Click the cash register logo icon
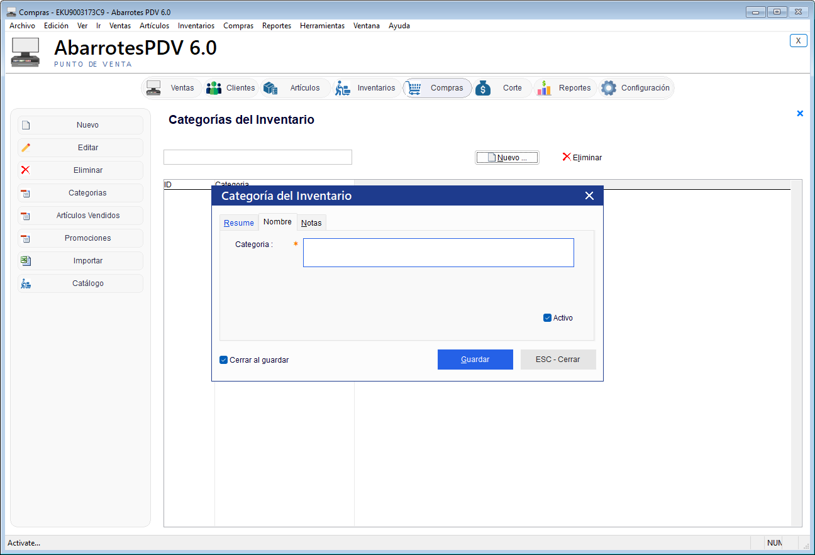 pyautogui.click(x=25, y=52)
